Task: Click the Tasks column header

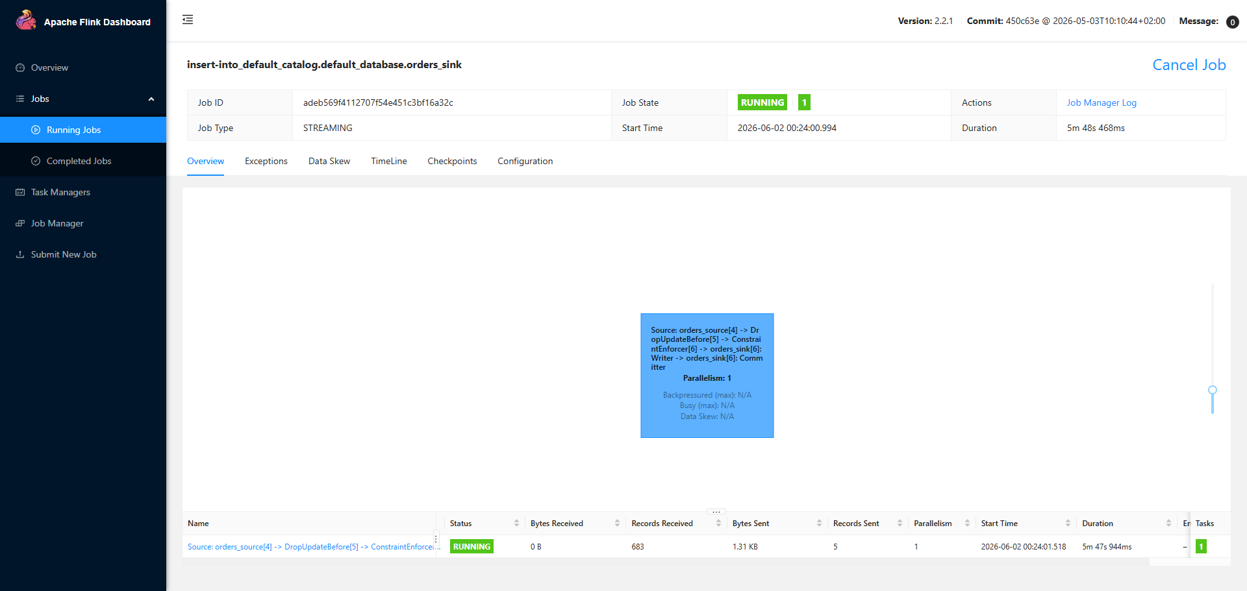Action: [x=1204, y=524]
